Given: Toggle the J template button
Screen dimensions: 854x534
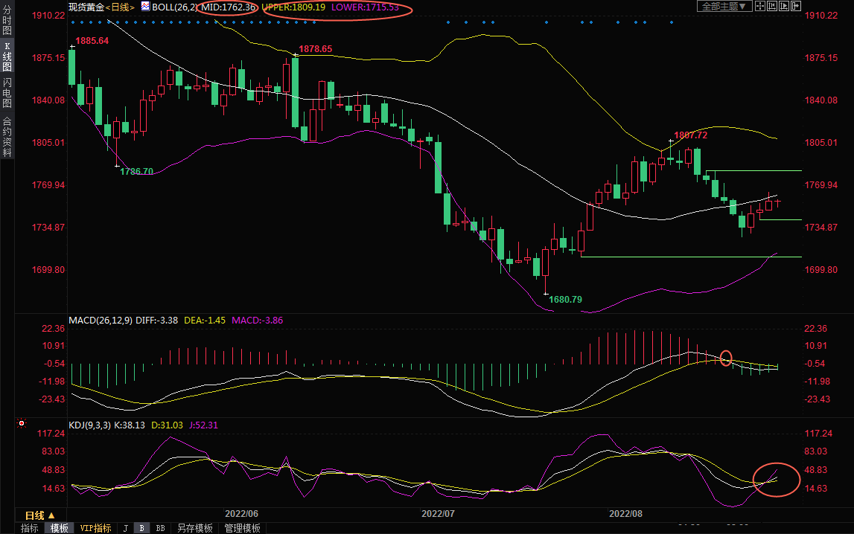Looking at the screenshot, I should click(126, 528).
